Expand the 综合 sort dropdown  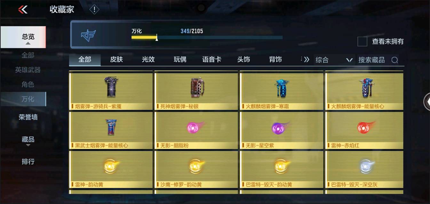point(334,60)
